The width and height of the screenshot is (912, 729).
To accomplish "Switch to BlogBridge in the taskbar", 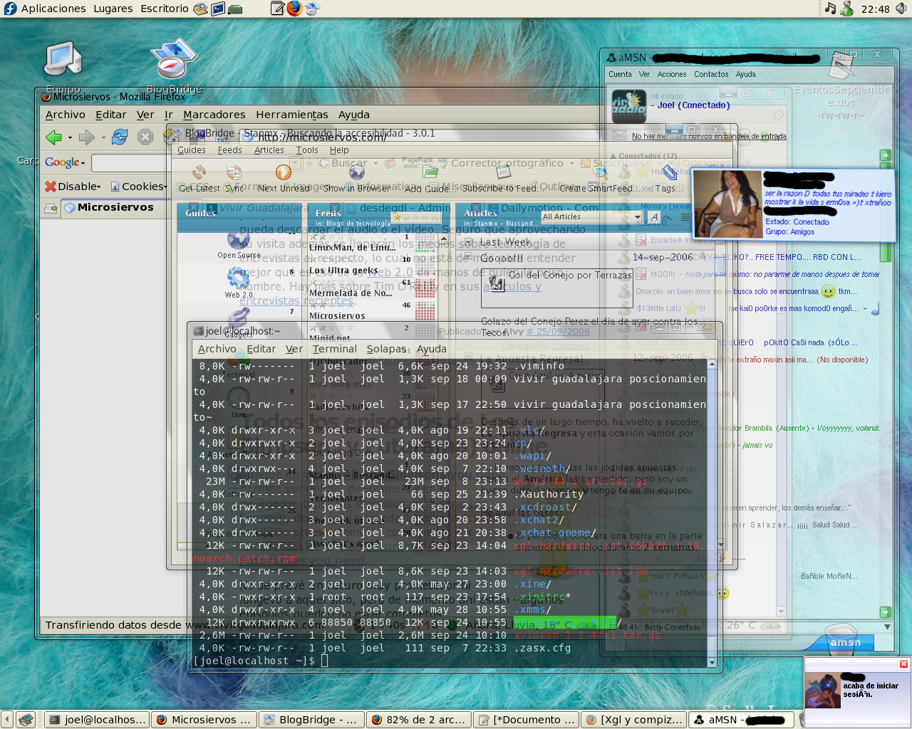I will pos(311,720).
